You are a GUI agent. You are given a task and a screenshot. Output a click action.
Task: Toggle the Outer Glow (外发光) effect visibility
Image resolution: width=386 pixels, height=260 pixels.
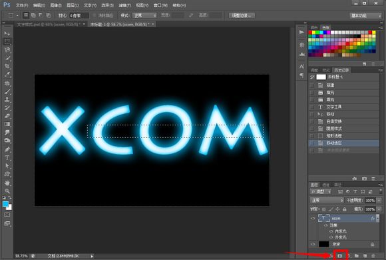coord(331,237)
